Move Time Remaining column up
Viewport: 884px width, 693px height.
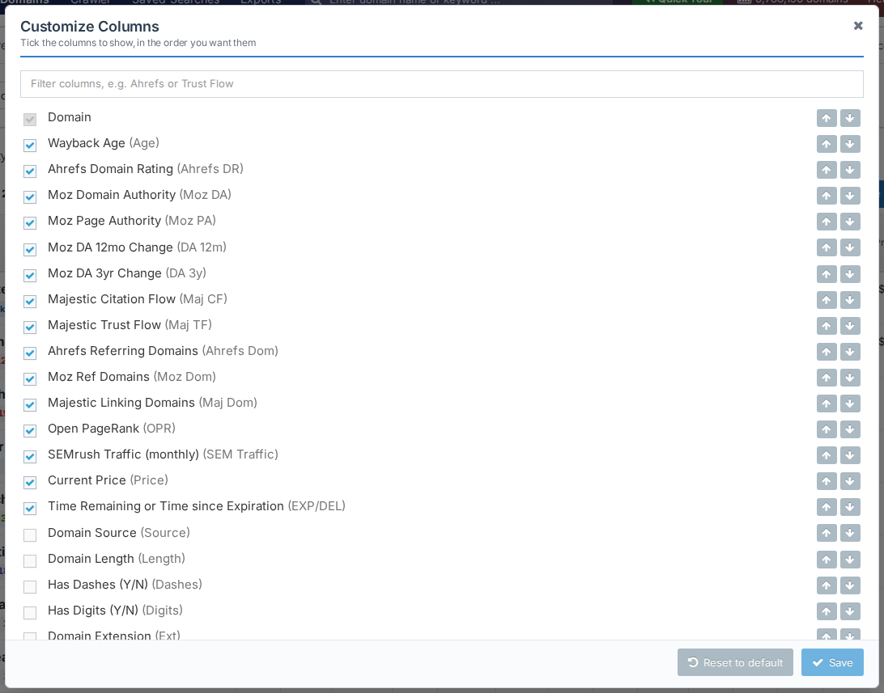tap(827, 507)
